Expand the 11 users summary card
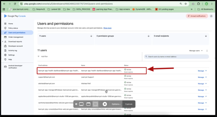Image resolution: width=217 pixels, height=117 pixels. tap(66, 39)
